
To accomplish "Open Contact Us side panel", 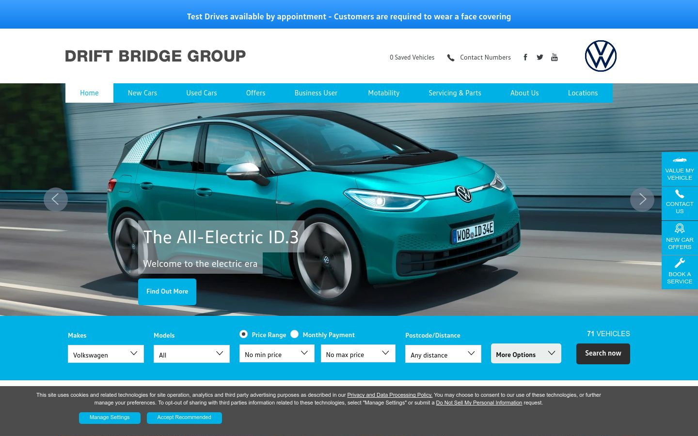I will pos(680,203).
